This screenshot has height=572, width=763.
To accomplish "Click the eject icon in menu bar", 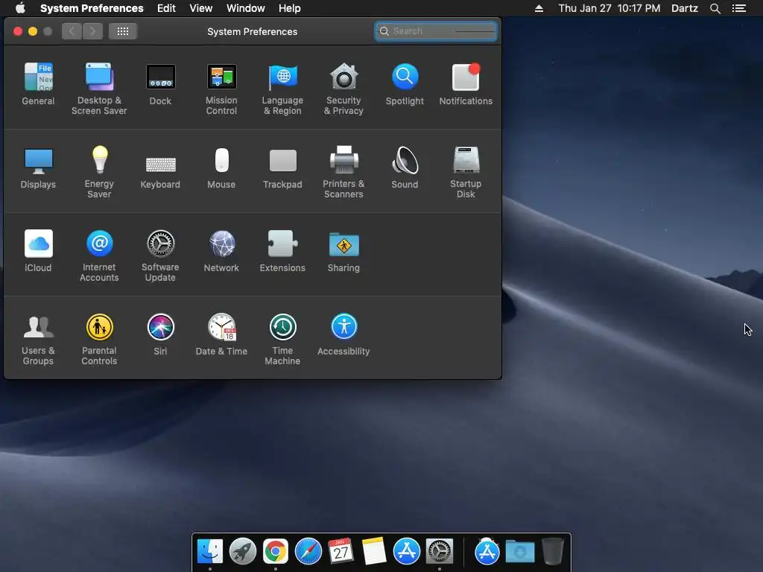I will 539,8.
